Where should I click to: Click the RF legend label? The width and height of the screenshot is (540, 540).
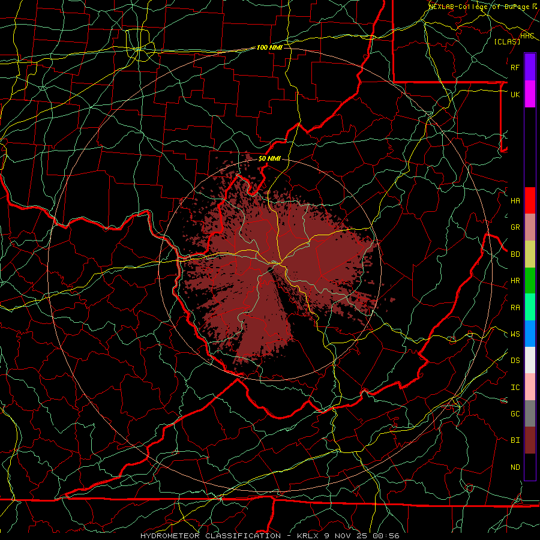click(515, 67)
